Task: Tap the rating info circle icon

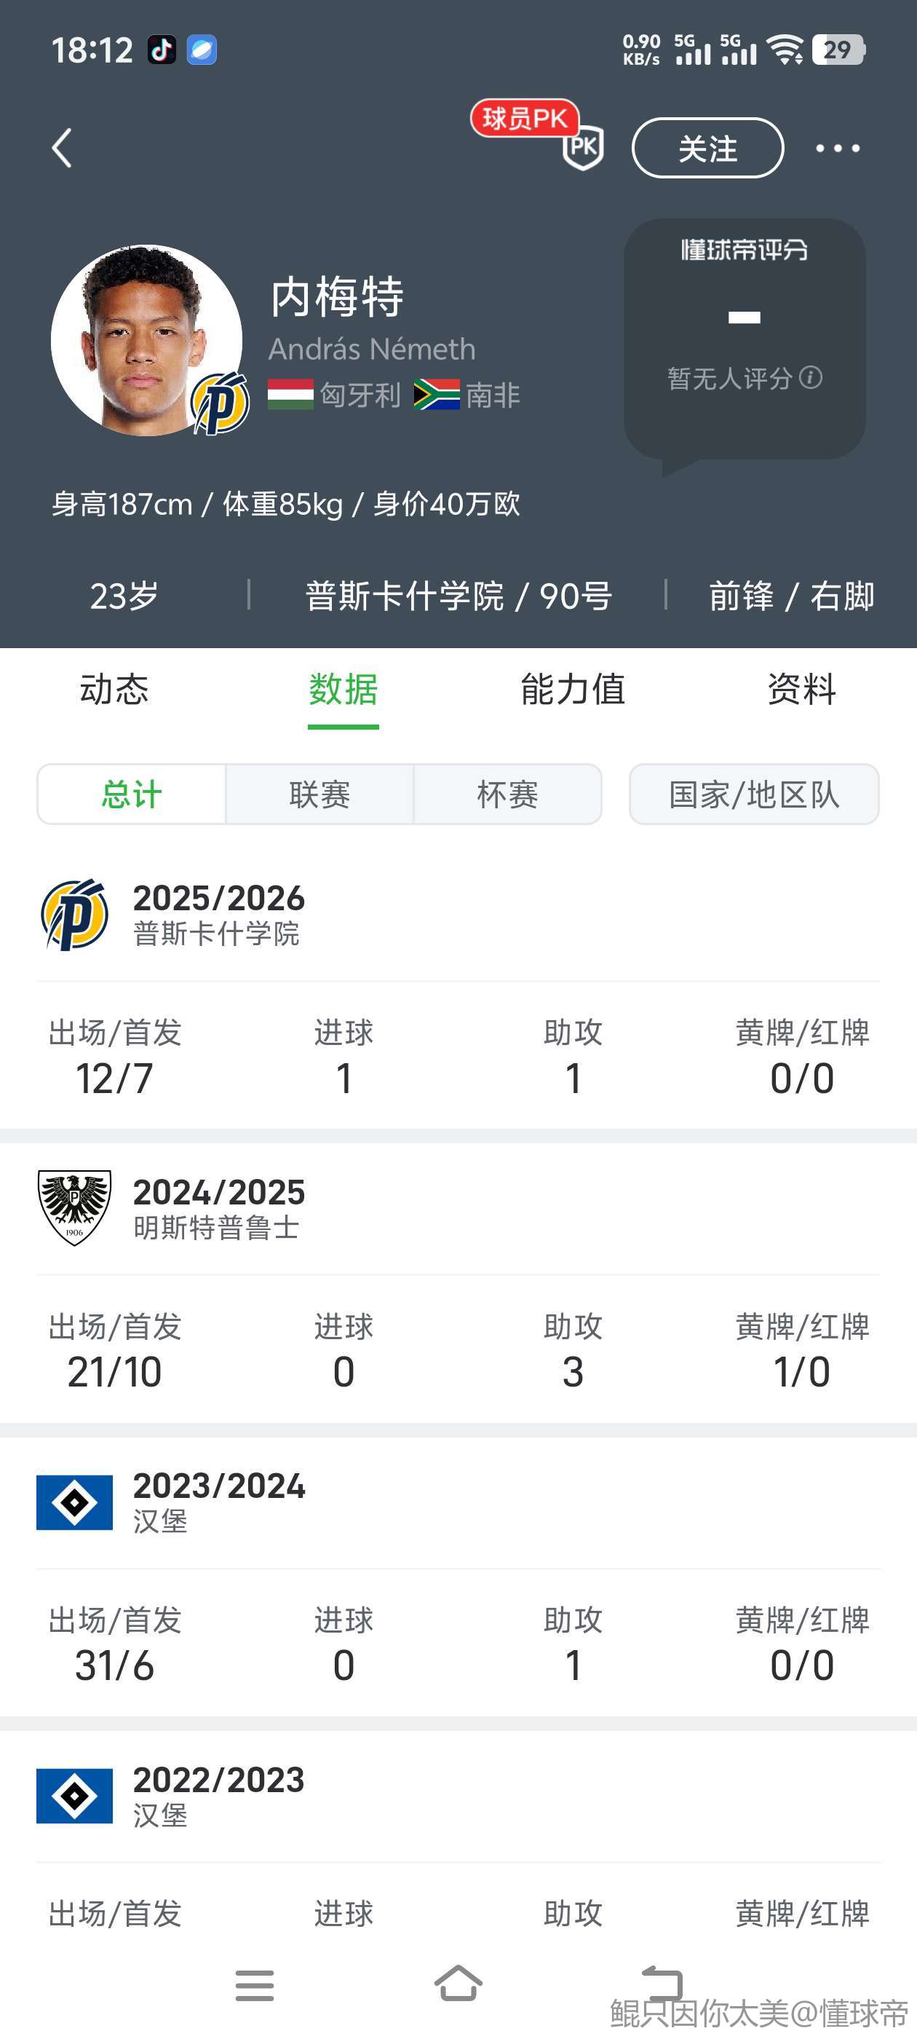Action: point(810,377)
